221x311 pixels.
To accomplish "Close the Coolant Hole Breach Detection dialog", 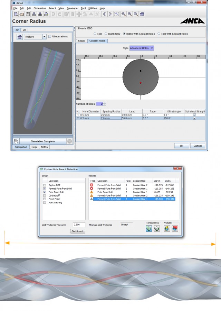I will coord(177,168).
